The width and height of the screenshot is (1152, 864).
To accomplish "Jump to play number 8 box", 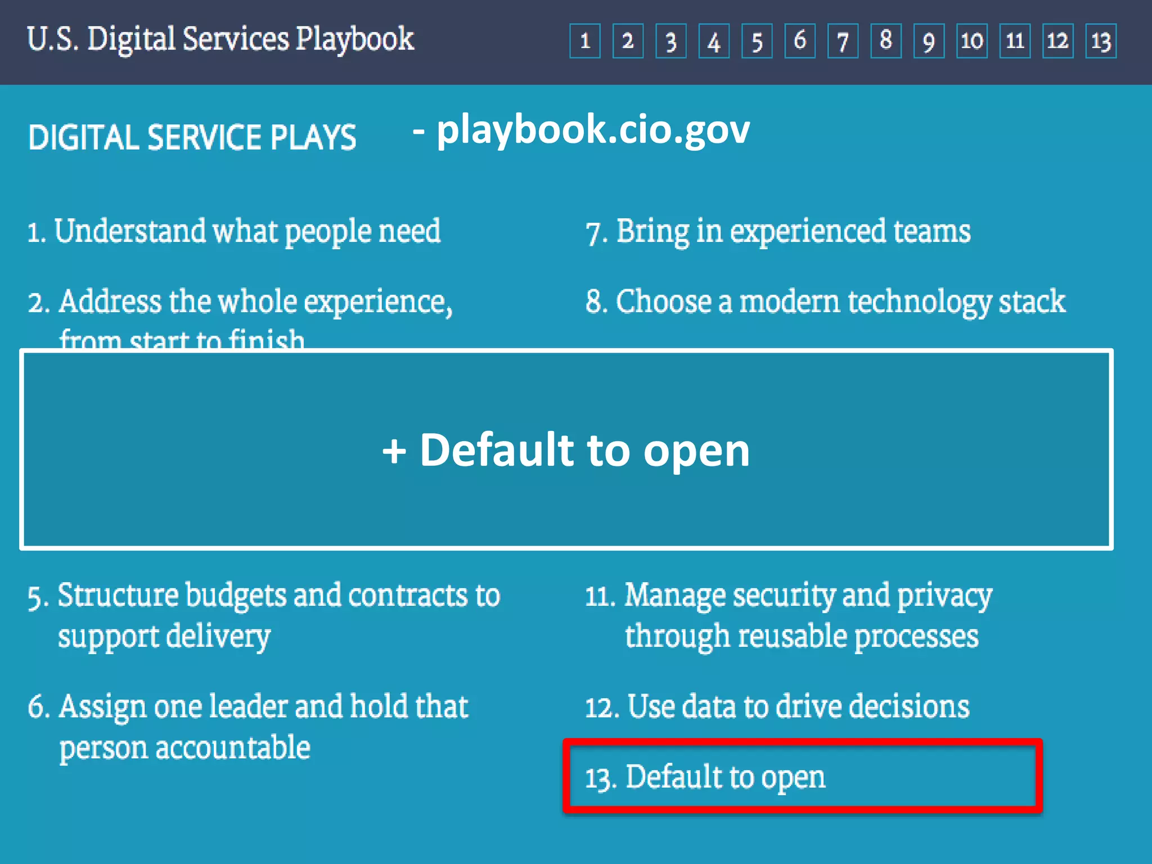I will pyautogui.click(x=886, y=41).
